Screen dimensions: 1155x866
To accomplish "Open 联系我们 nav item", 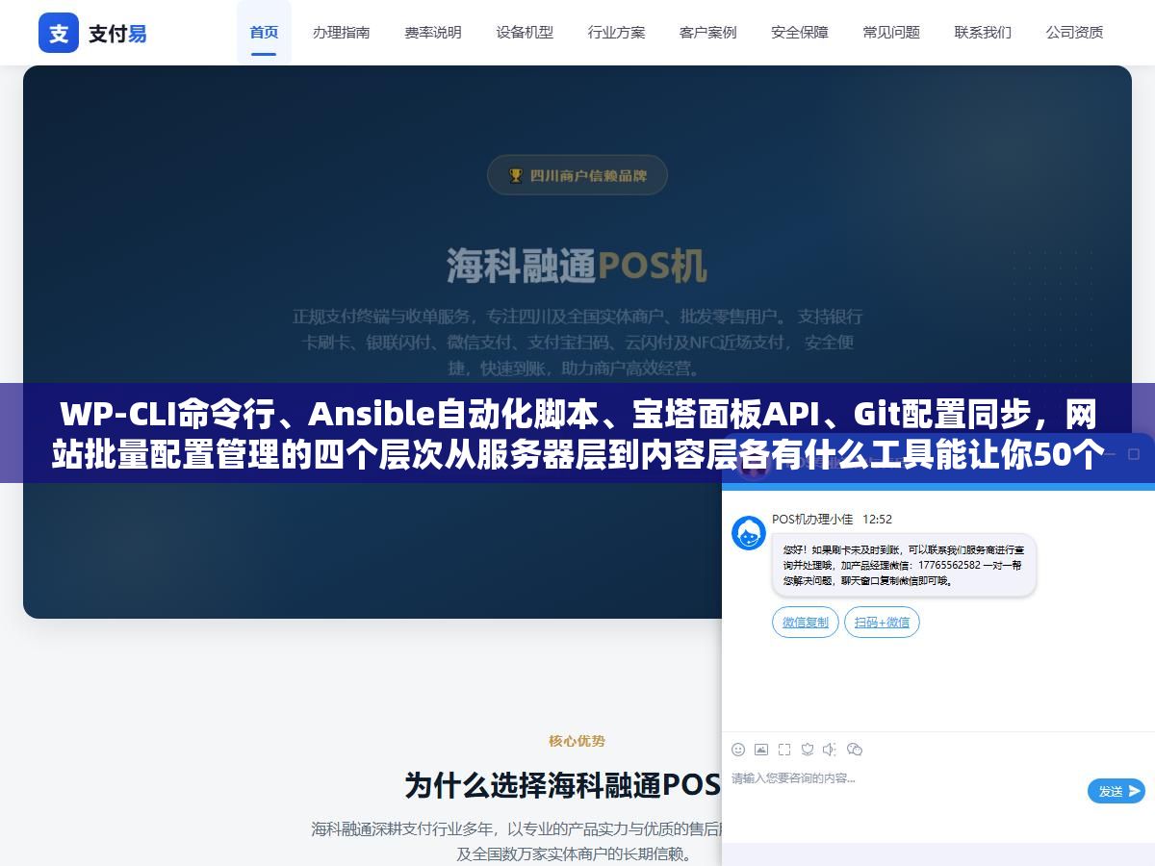I will 983,32.
